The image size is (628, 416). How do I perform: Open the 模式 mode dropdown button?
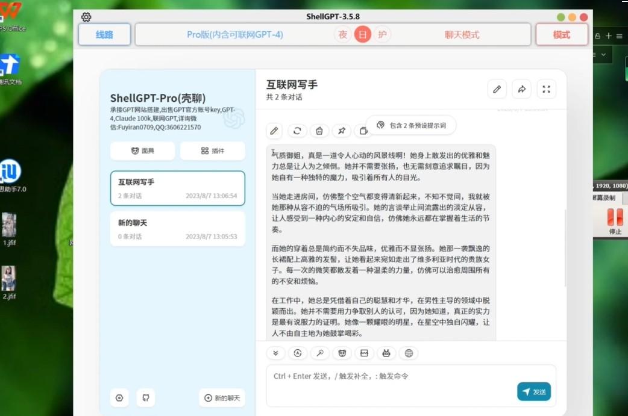coord(561,34)
